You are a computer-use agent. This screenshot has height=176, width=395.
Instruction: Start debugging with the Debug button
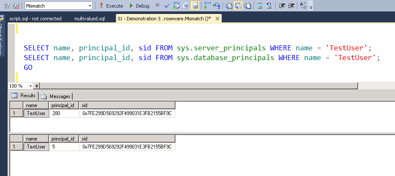coord(139,6)
